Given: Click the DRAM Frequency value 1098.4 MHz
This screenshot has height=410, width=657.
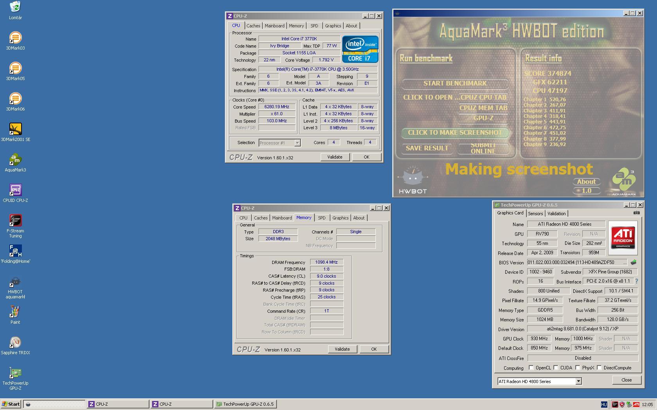Looking at the screenshot, I should 327,262.
